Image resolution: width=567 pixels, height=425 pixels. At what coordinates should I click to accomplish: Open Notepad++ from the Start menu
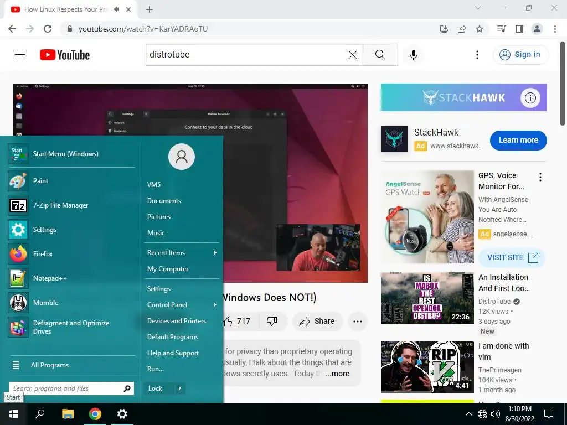click(71, 278)
